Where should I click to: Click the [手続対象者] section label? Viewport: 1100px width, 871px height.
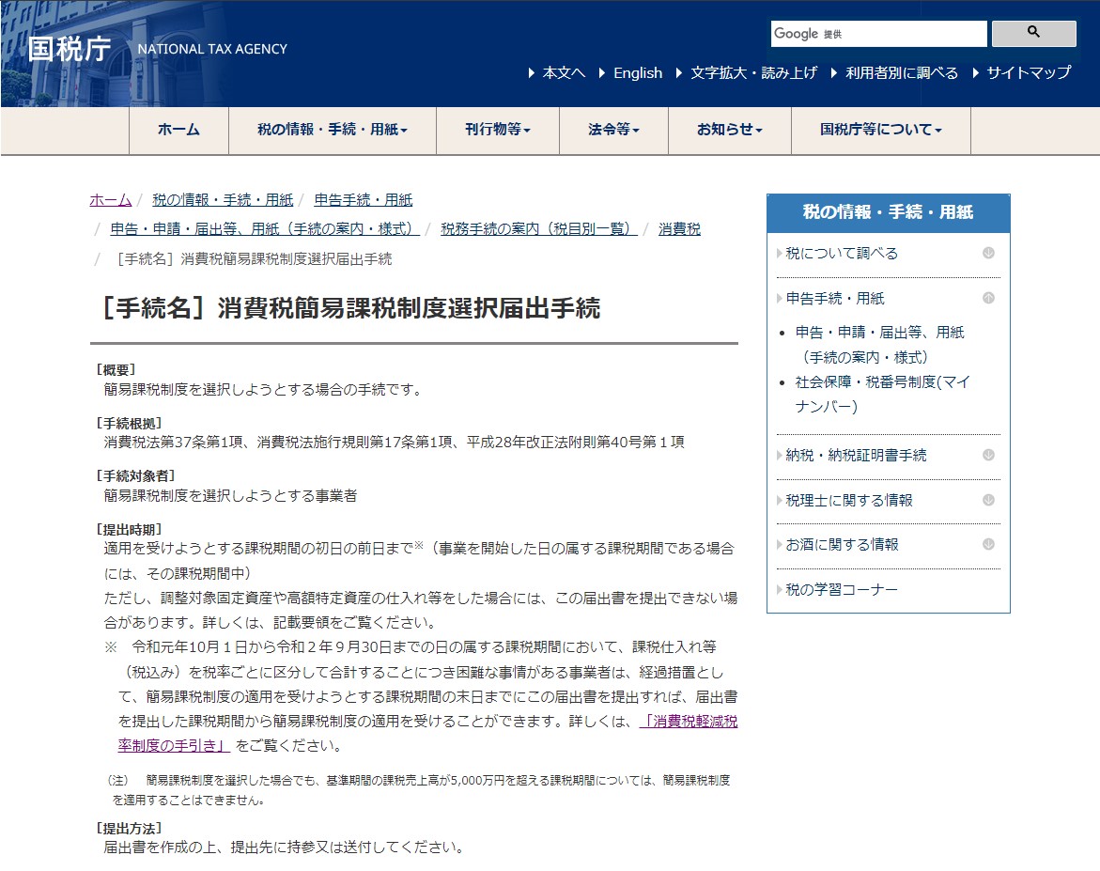pyautogui.click(x=136, y=475)
